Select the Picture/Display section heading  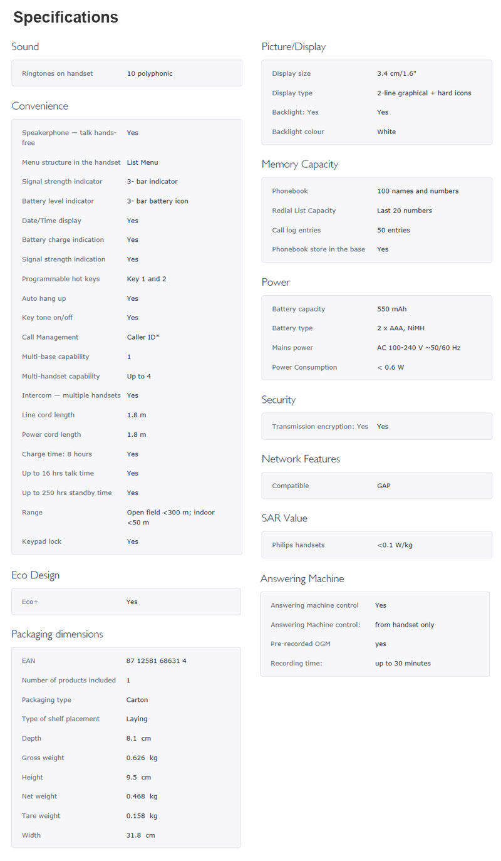[294, 47]
